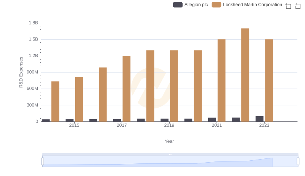Click the Allegion plc bar for 2022
This screenshot has height=176, width=305.
click(x=236, y=119)
